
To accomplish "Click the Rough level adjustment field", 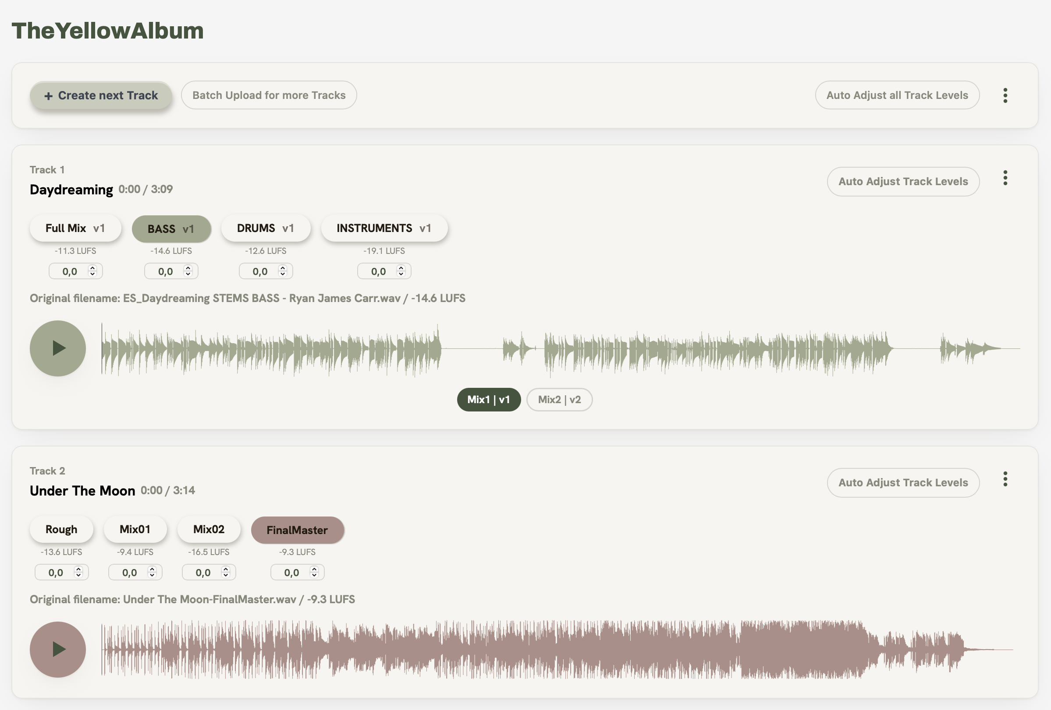I will [61, 572].
